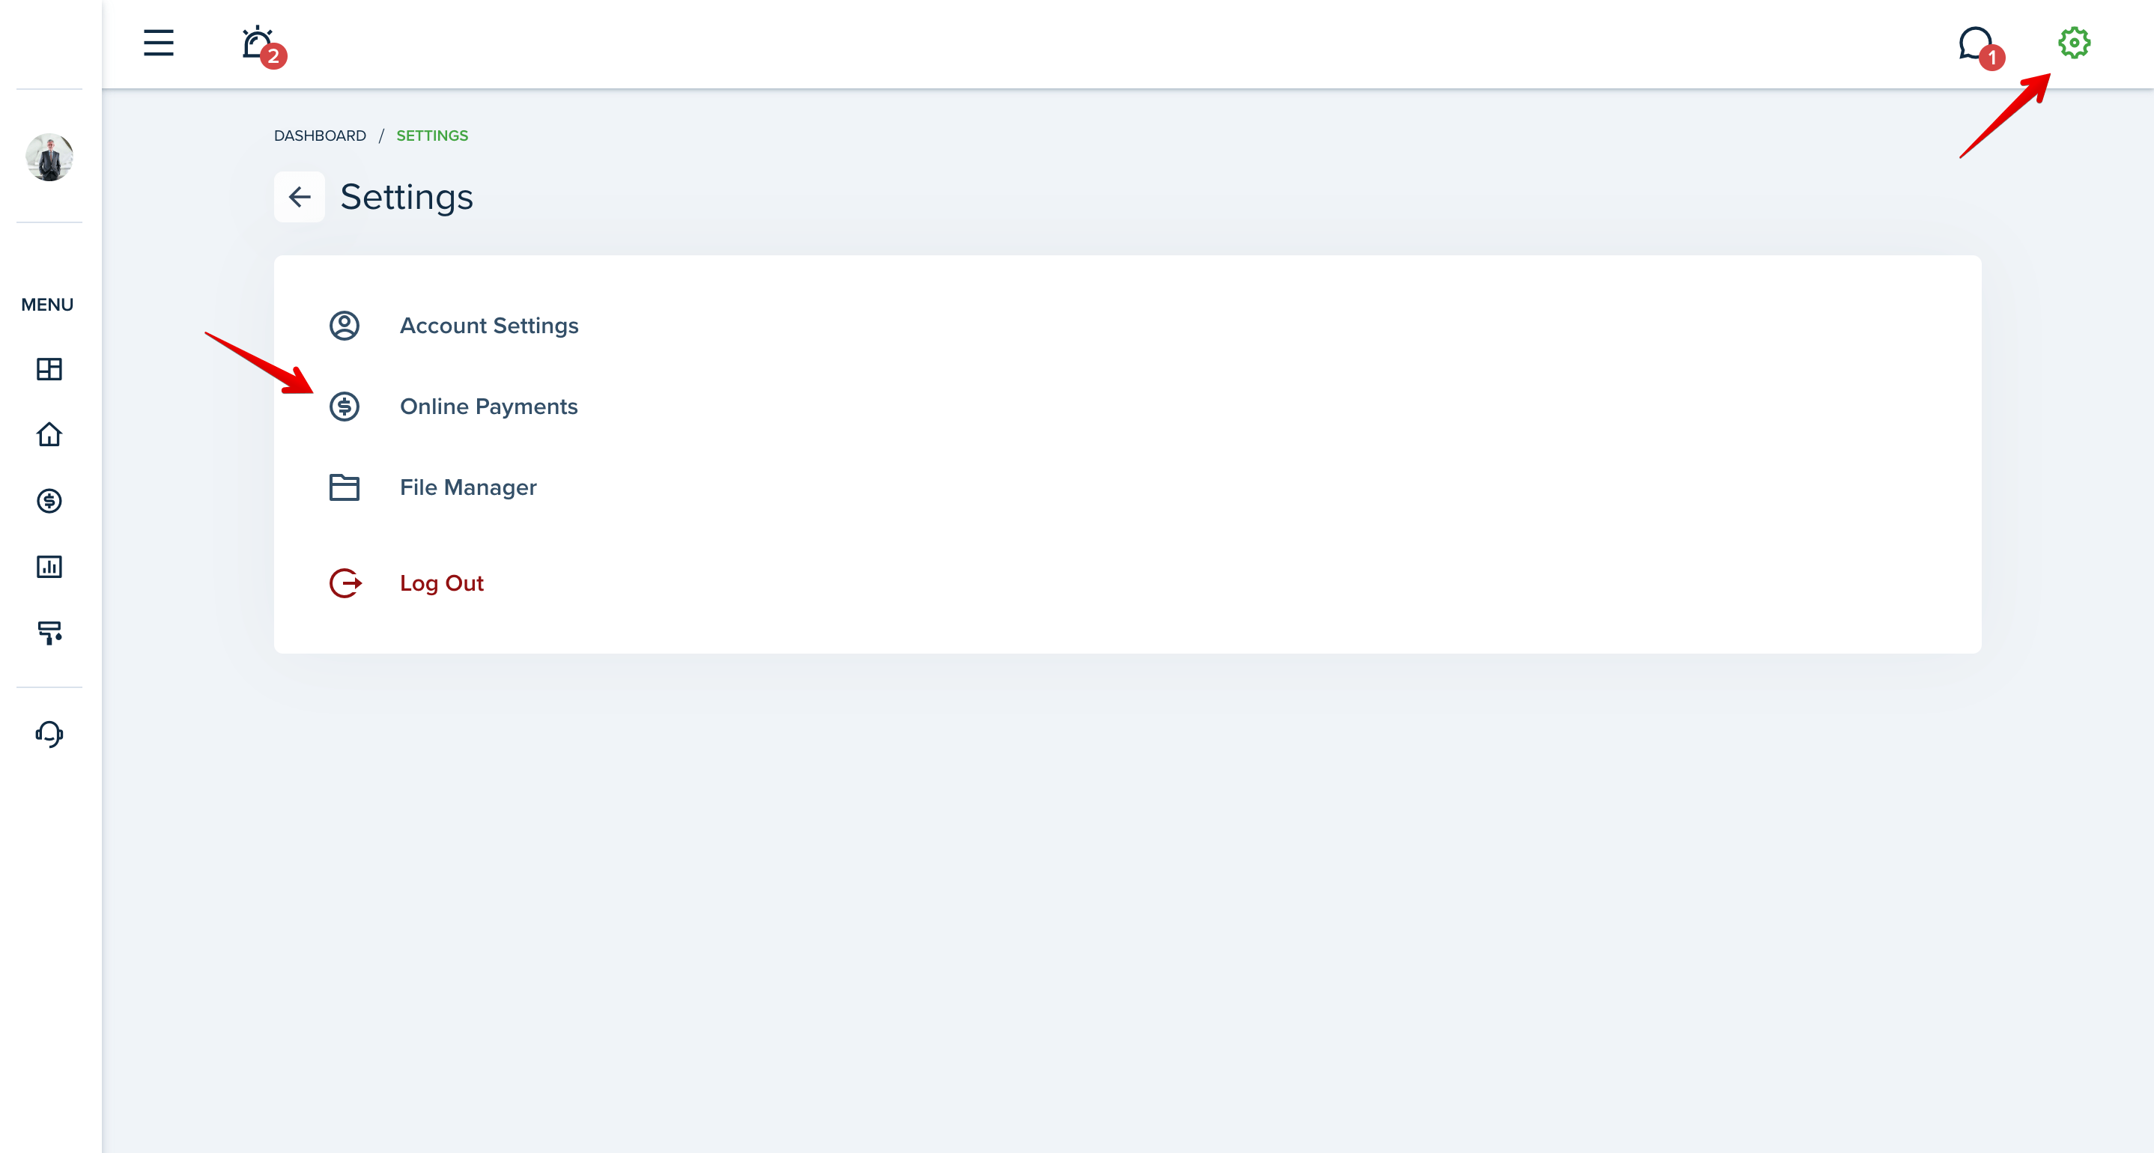Go back using the arrow button
This screenshot has height=1153, width=2154.
[x=300, y=196]
